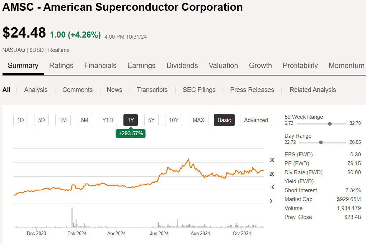Select the 5Y chart range
Image resolution: width=366 pixels, height=244 pixels.
tap(151, 120)
